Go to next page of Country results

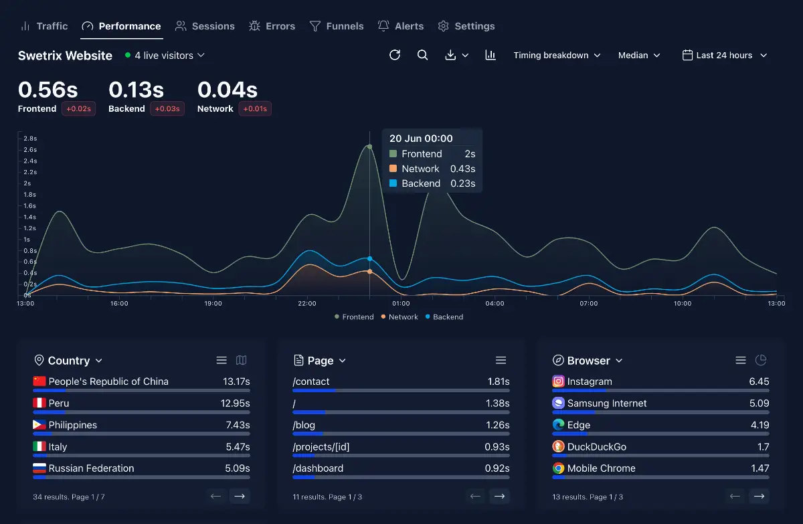point(240,496)
